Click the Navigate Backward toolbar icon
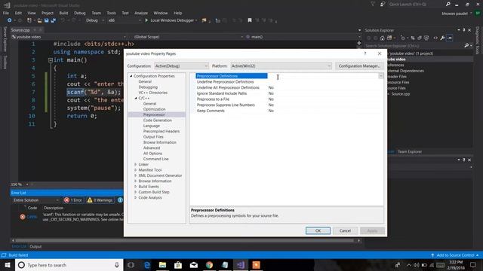The width and height of the screenshot is (483, 271). pos(9,20)
